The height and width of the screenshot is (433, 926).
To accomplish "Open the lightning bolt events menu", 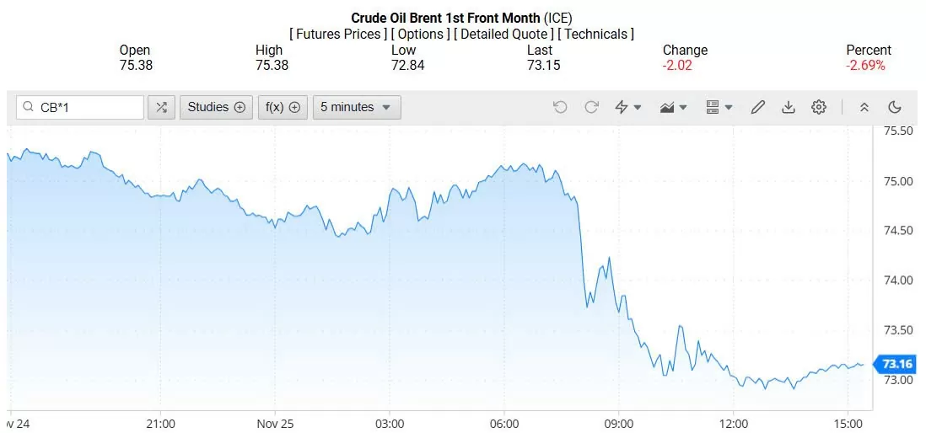I will (x=628, y=107).
